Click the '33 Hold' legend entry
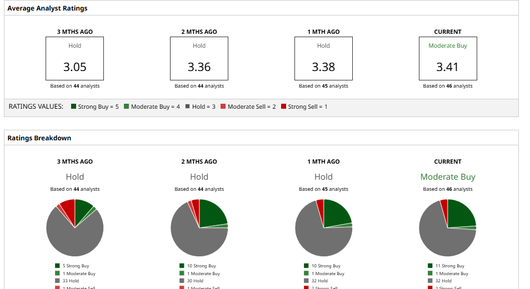 click(x=71, y=281)
